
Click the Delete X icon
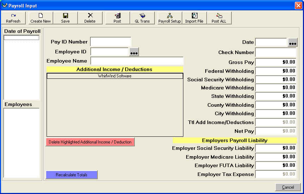[90, 15]
